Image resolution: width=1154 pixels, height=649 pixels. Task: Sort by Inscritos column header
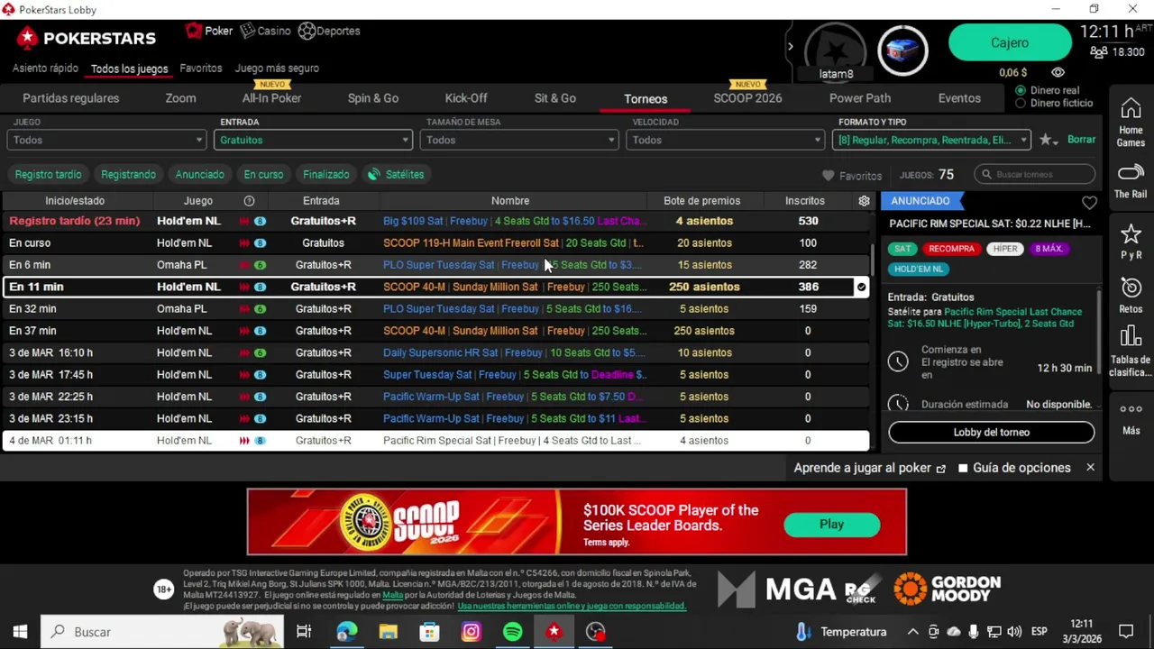coord(804,201)
